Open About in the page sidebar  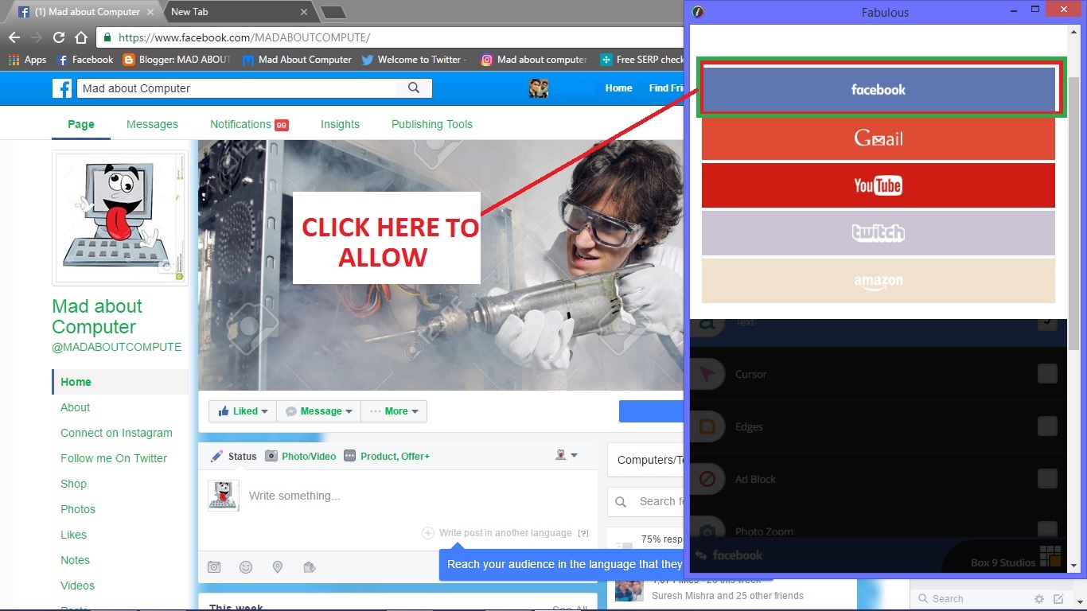pos(76,407)
